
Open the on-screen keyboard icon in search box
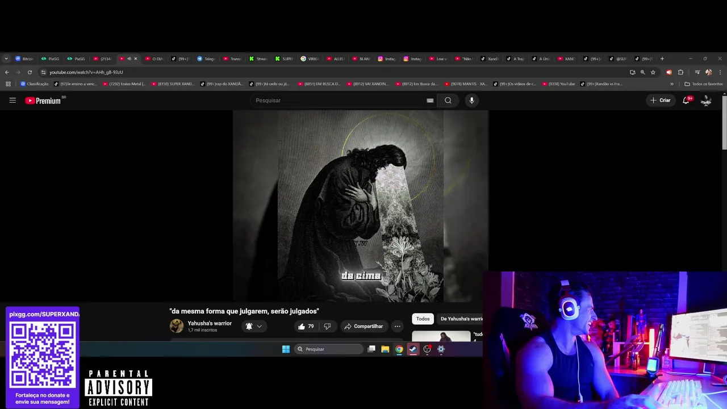[x=430, y=101]
